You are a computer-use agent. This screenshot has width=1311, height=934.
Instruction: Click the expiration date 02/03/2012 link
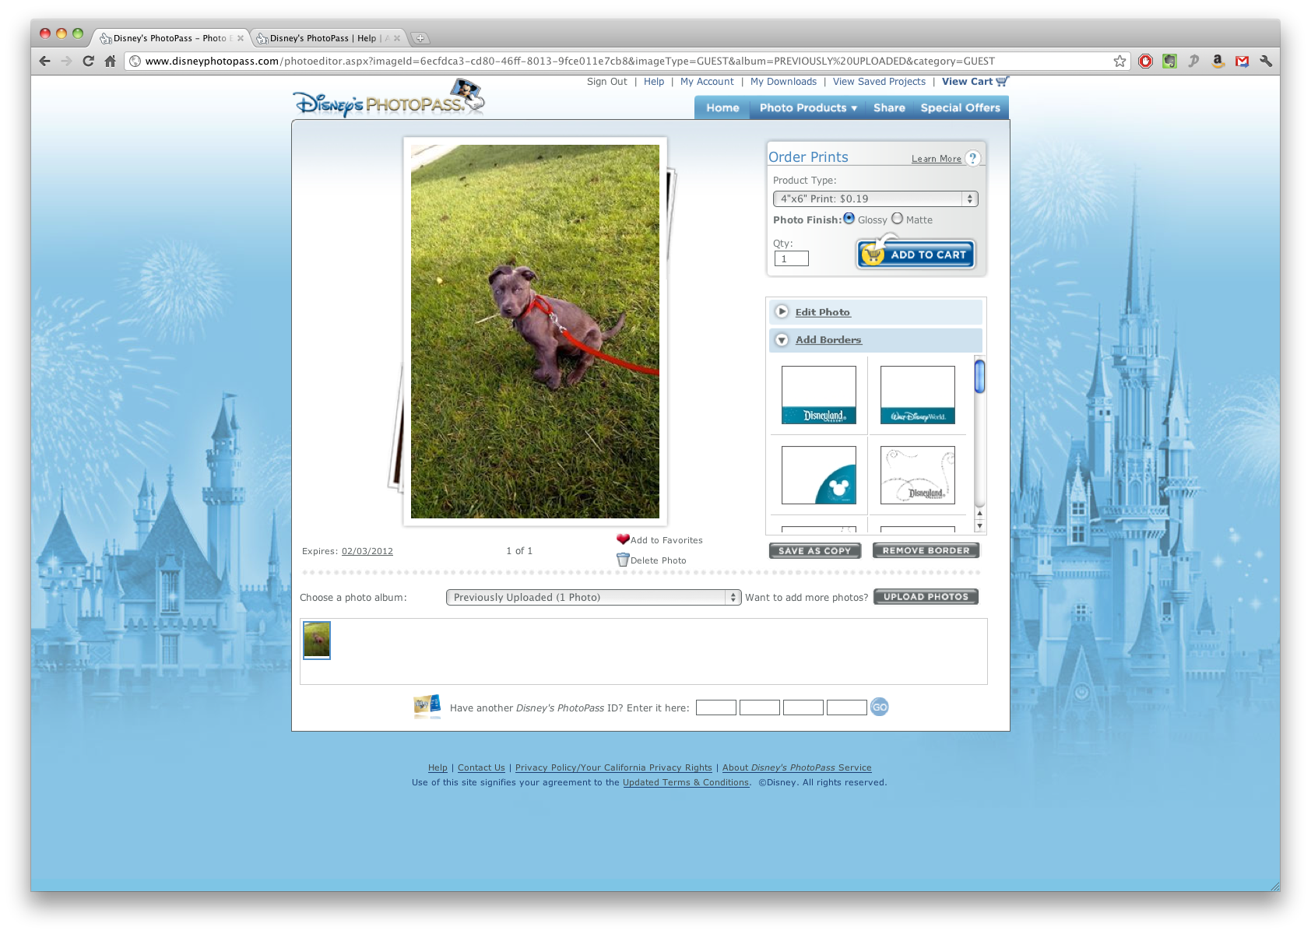pyautogui.click(x=367, y=551)
